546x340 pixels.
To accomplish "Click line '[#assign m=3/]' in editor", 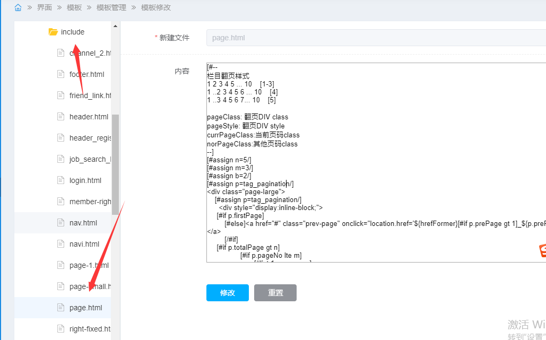I will [230, 168].
